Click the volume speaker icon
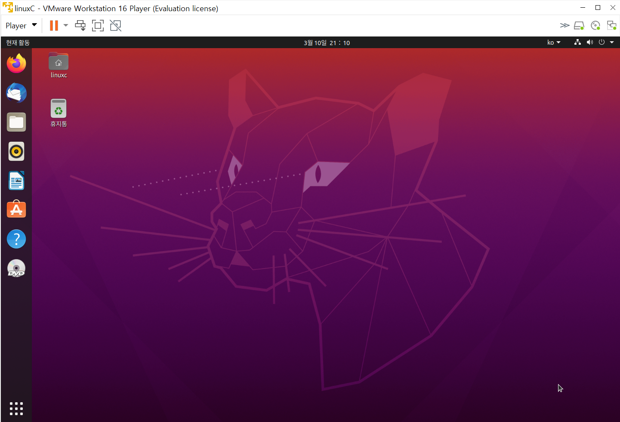The image size is (620, 422). [x=590, y=42]
